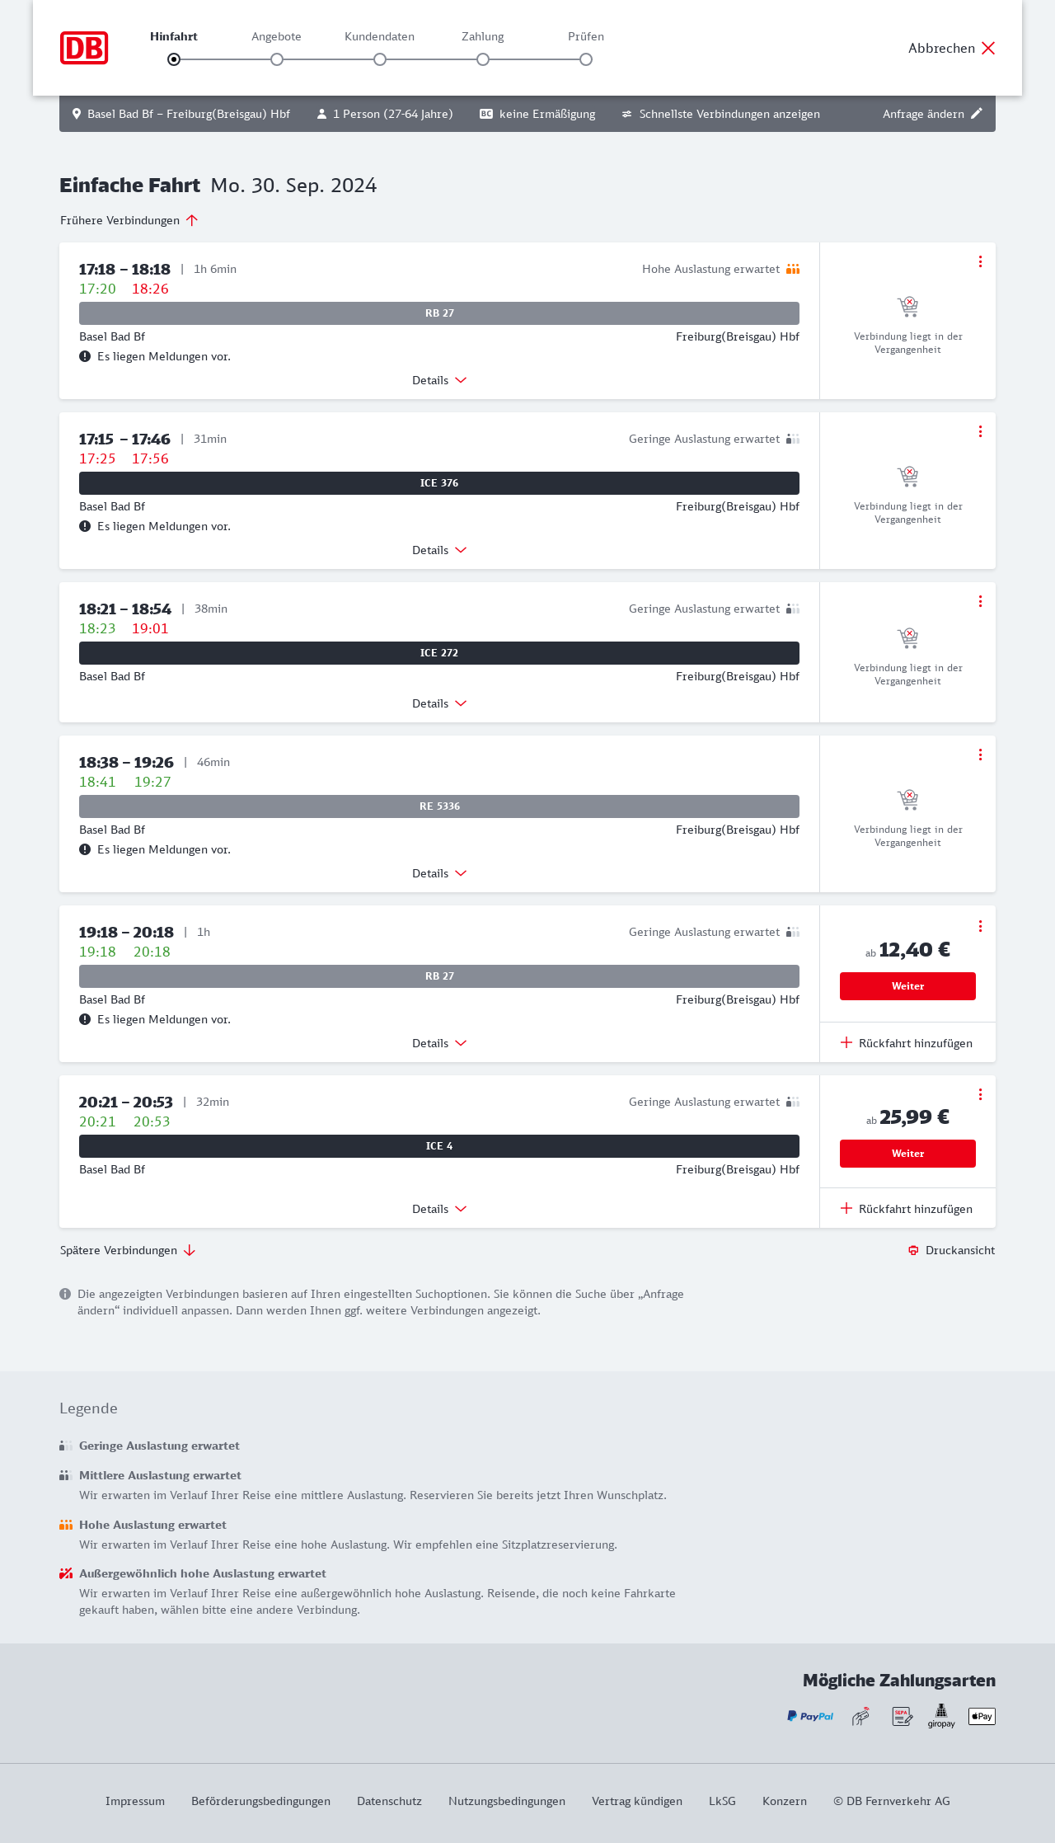Open three-dot menu for ICE 4 connection
This screenshot has width=1055, height=1843.
coord(980,1094)
